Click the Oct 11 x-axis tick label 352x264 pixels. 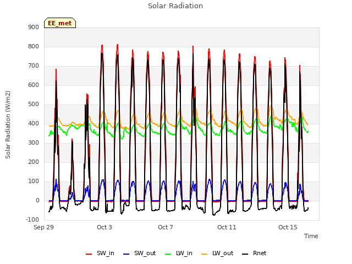(x=227, y=227)
